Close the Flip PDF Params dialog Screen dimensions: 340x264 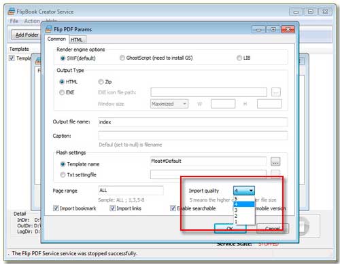tap(288, 29)
